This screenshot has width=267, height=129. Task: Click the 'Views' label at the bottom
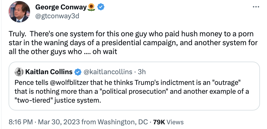[175, 122]
